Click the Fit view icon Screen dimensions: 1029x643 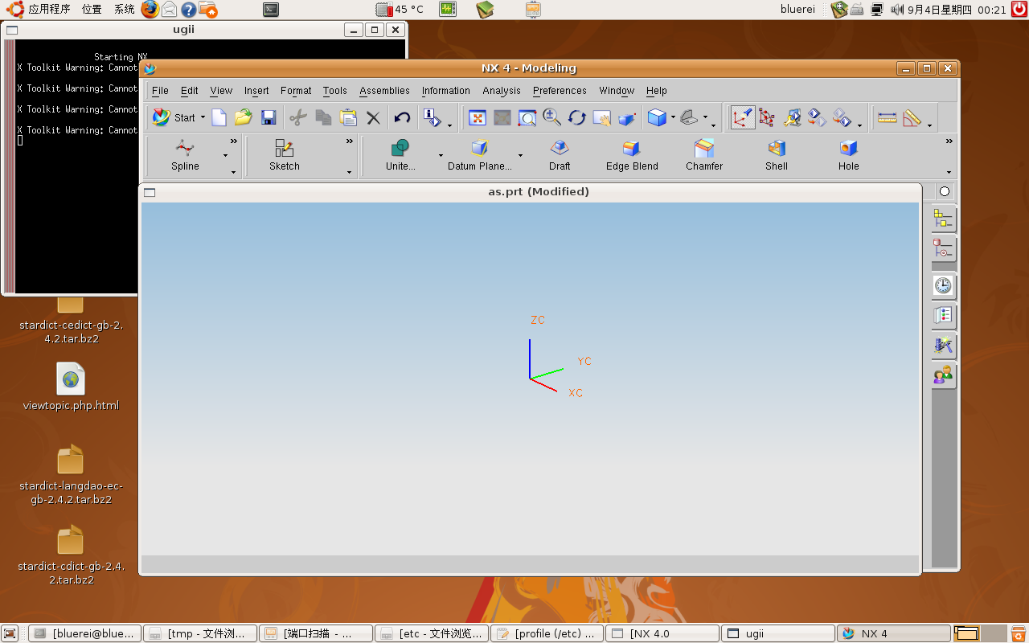pyautogui.click(x=478, y=117)
